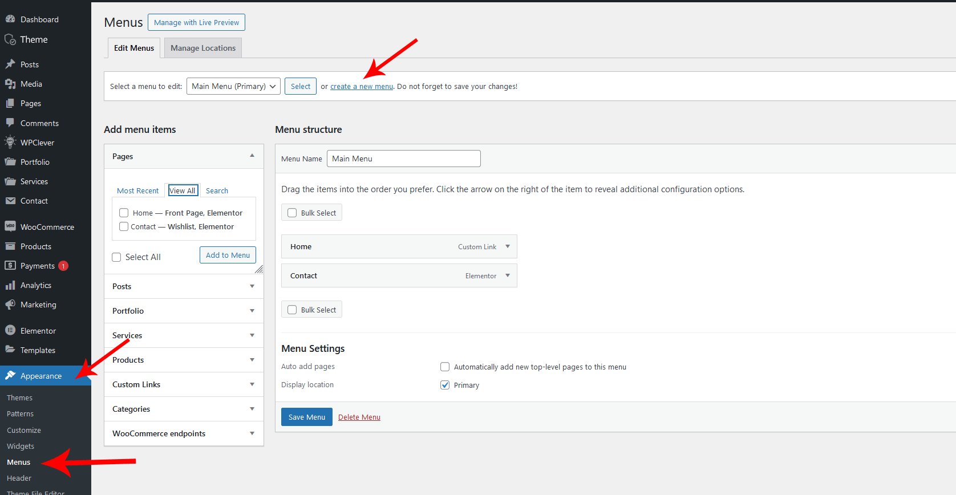Open Posts via the pushpin icon
Screen dimensions: 956x495
[x=10, y=64]
